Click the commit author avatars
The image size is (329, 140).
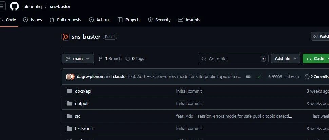70,77
